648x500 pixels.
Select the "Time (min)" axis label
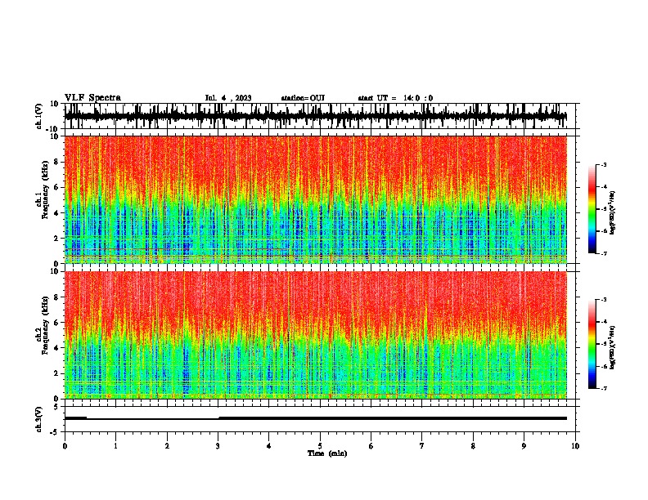pyautogui.click(x=327, y=453)
